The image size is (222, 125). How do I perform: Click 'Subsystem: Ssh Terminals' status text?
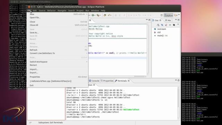(50, 123)
